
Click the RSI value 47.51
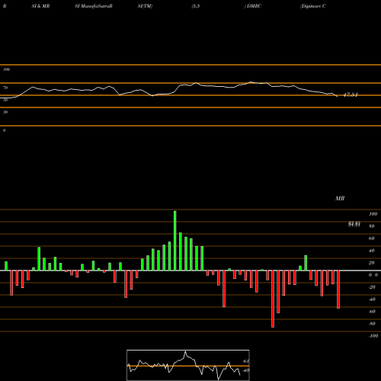(351, 95)
